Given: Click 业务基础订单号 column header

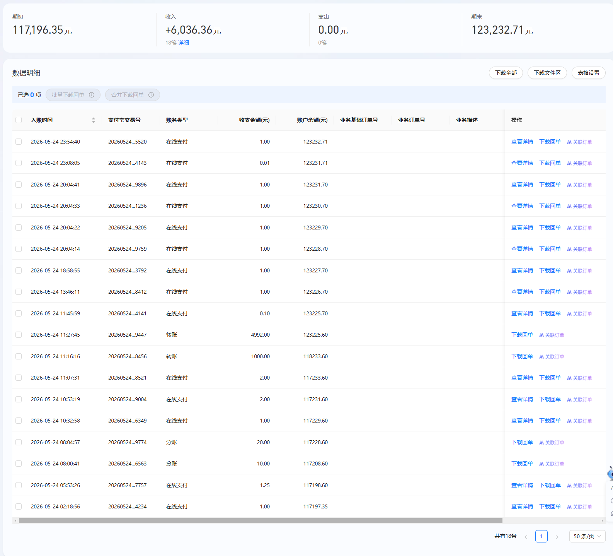Looking at the screenshot, I should click(359, 120).
